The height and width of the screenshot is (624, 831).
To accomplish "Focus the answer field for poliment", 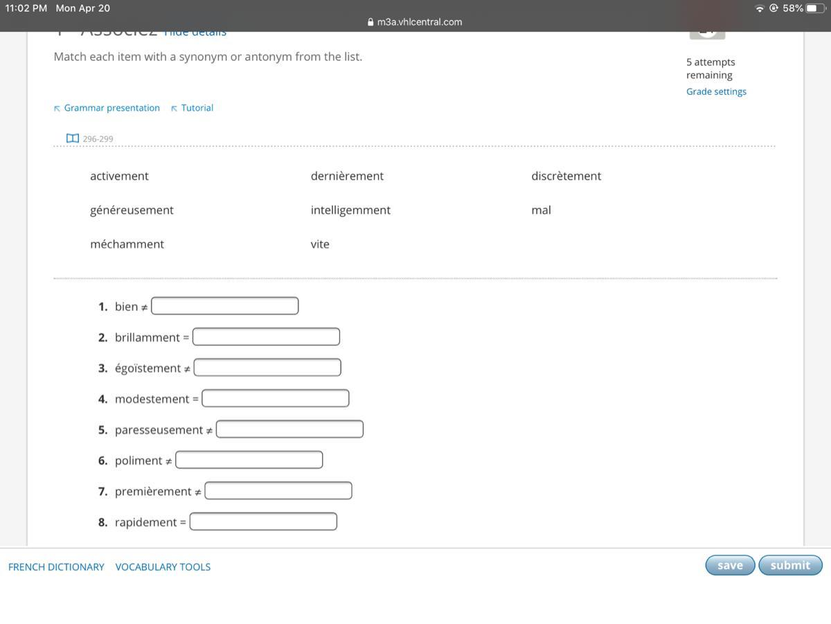I will [x=249, y=460].
